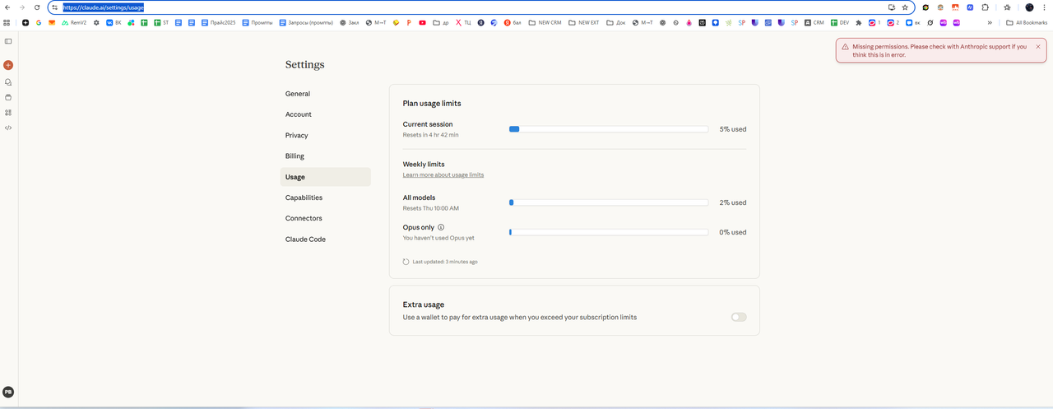Click the '2% used' value
The image size is (1053, 409).
pyautogui.click(x=733, y=202)
